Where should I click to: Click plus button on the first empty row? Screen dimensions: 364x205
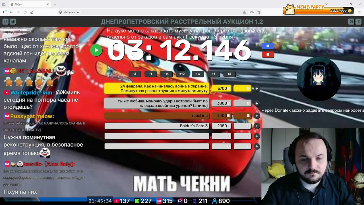[257, 136]
